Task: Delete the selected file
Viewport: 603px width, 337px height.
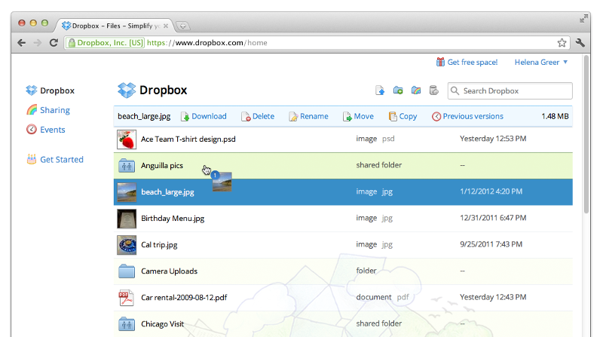Action: tap(258, 116)
